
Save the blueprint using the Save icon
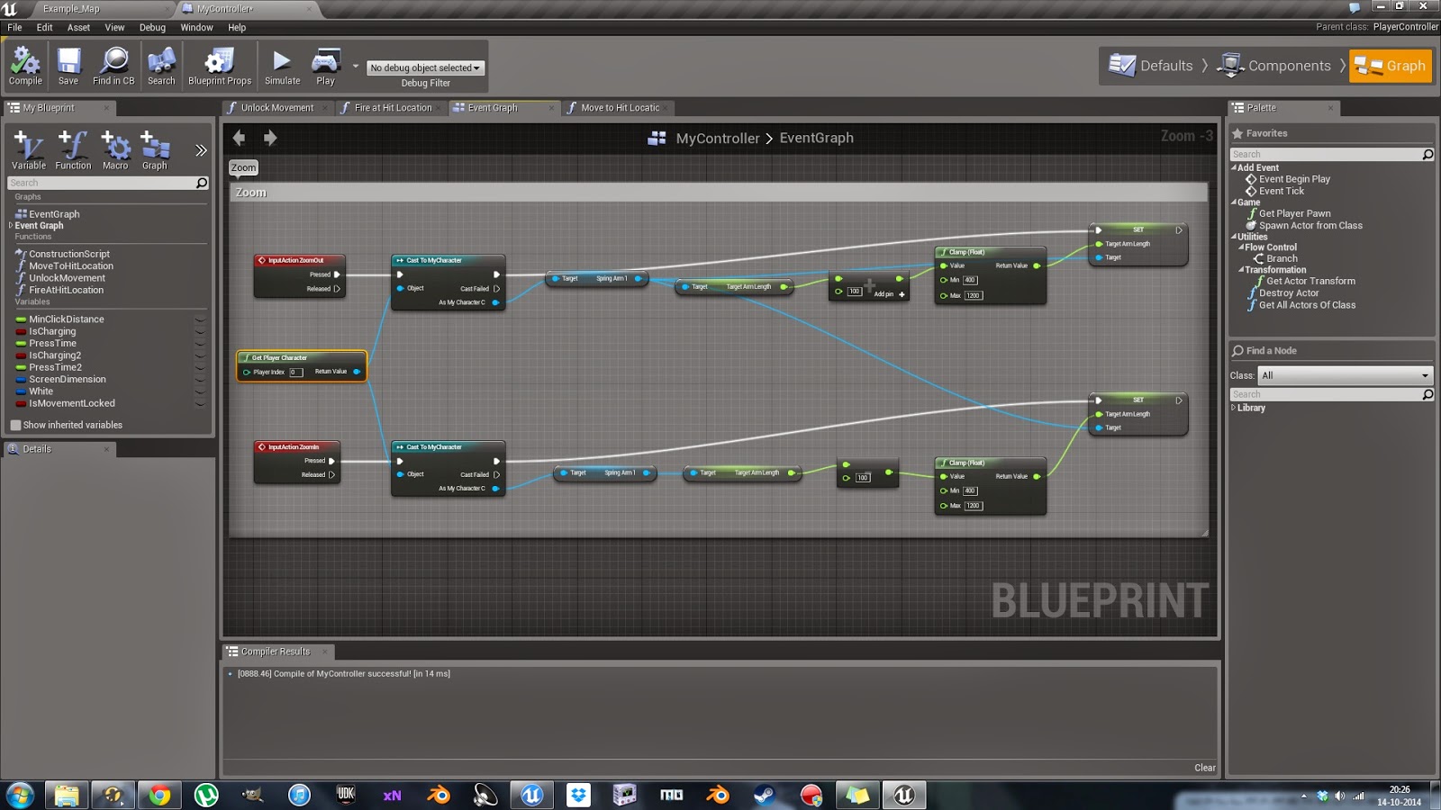(68, 66)
